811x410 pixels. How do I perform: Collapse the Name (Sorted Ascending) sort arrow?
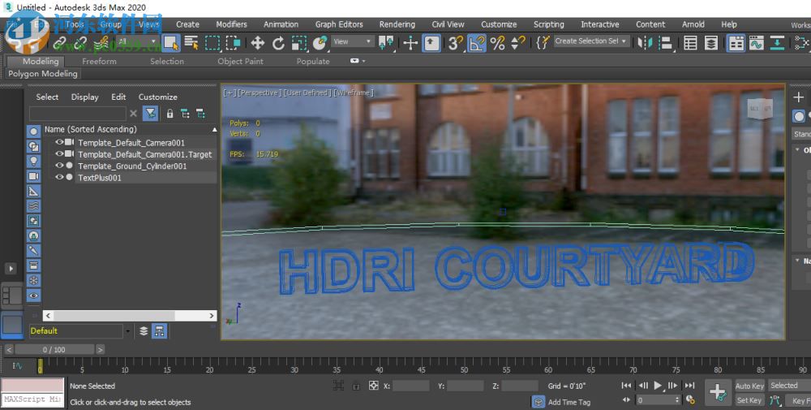click(214, 129)
